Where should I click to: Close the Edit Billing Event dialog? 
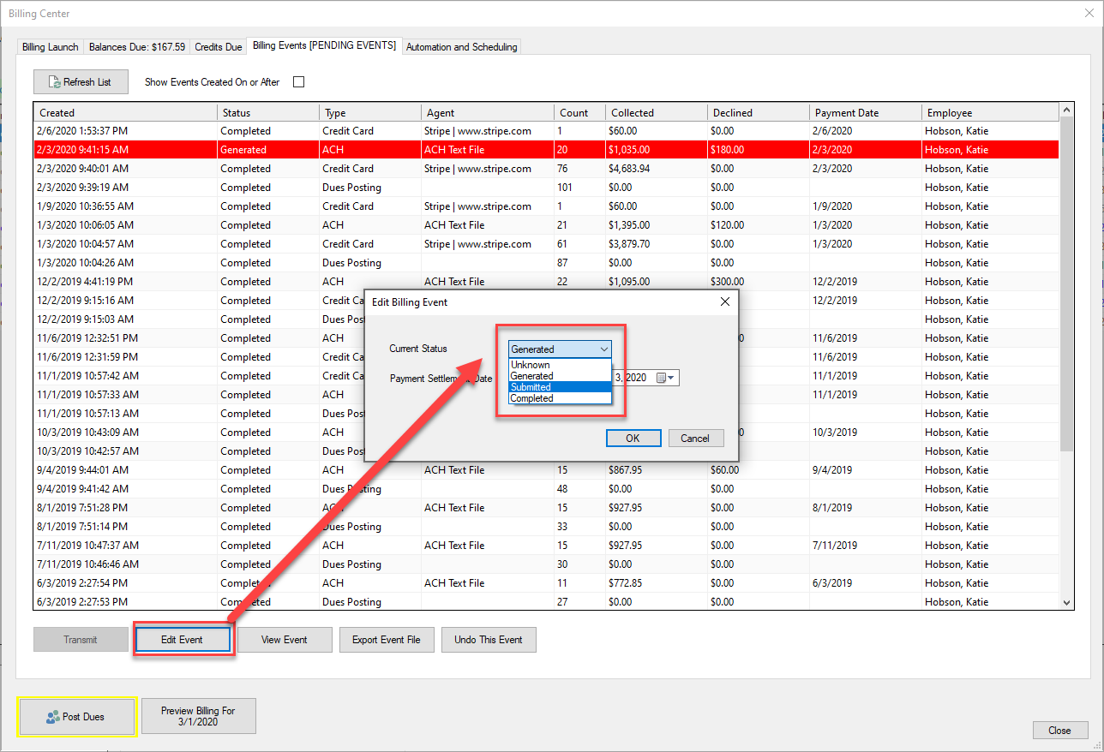click(x=725, y=301)
